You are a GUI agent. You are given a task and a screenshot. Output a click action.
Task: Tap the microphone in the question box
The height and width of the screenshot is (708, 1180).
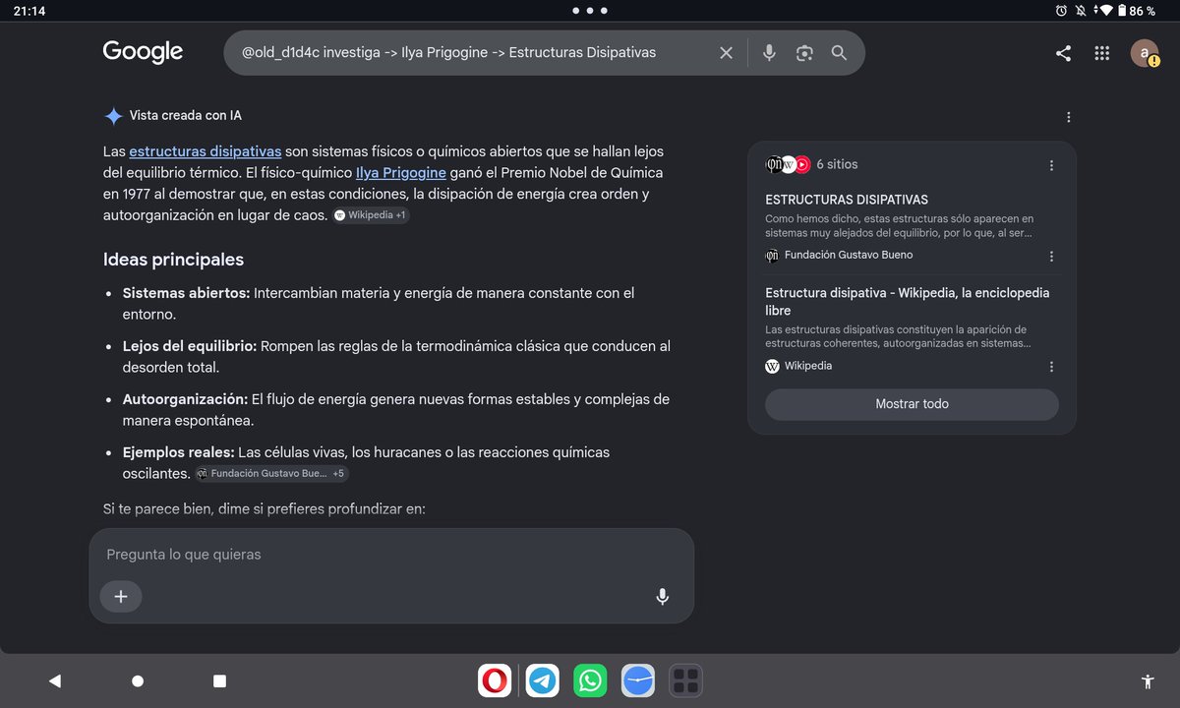[x=663, y=596]
